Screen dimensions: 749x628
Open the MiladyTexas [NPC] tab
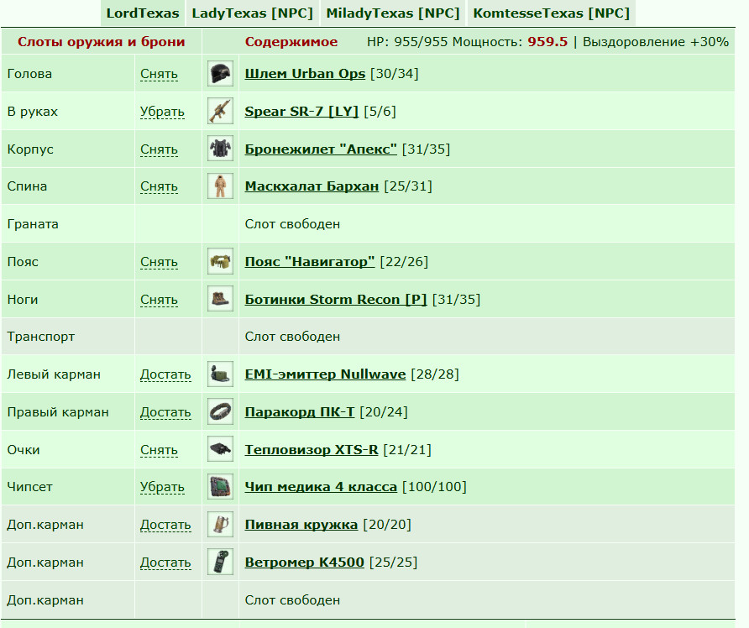pyautogui.click(x=393, y=13)
